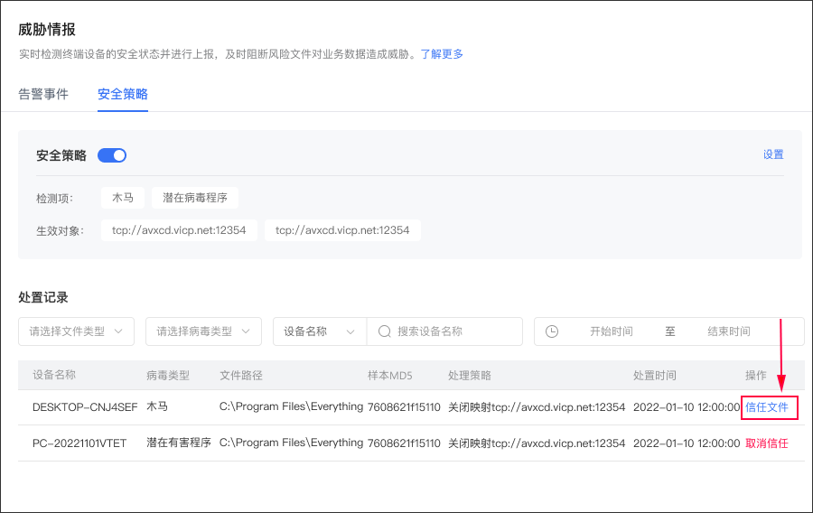Screen dimensions: 813x513
Task: Click 信任文件 for DESKTOP-CNJ4SEF
Action: [767, 407]
